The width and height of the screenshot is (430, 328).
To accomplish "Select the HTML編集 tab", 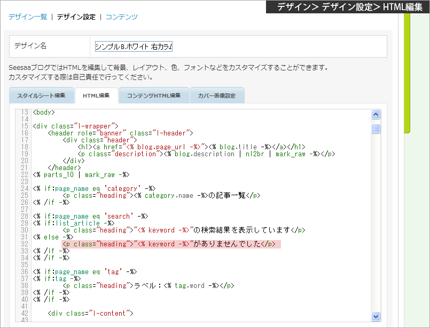I will [x=96, y=95].
